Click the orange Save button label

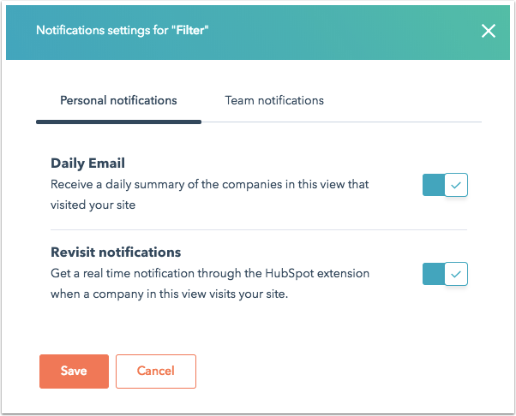pyautogui.click(x=74, y=371)
